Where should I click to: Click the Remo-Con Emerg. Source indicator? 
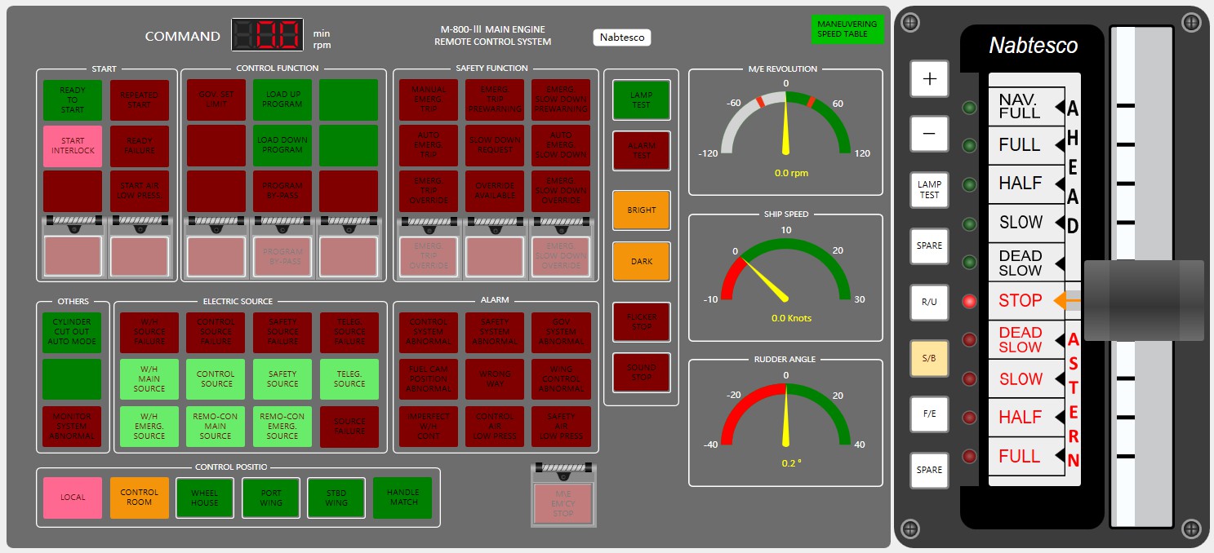tap(282, 427)
